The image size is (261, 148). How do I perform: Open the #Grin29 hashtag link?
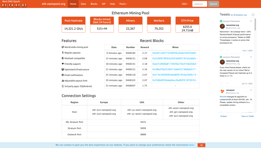pos(223,97)
